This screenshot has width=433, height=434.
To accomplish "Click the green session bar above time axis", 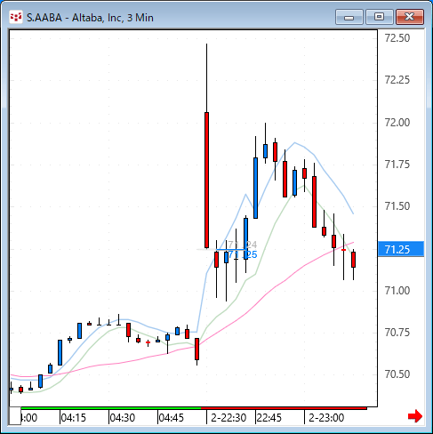I will click(111, 408).
